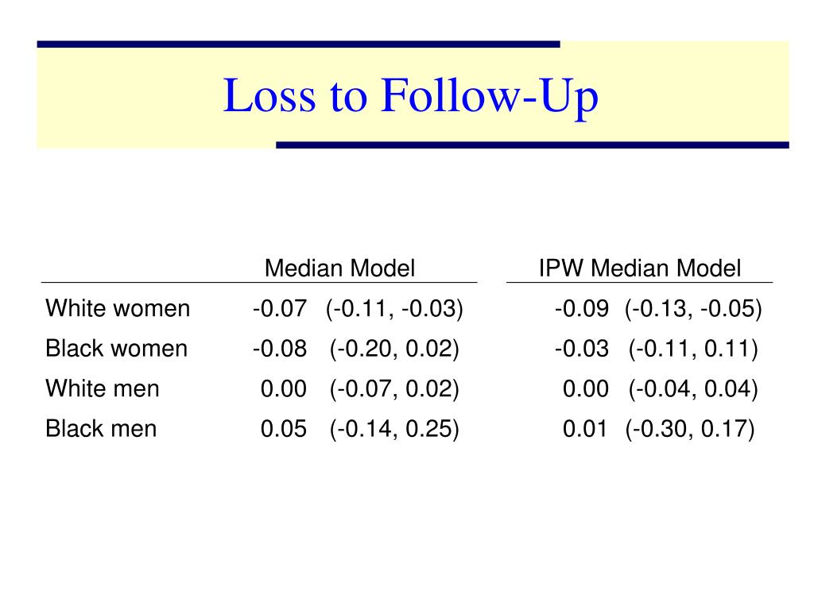
Task: Click the (-0.14, 0.25) confidence interval
Action: coord(394,429)
